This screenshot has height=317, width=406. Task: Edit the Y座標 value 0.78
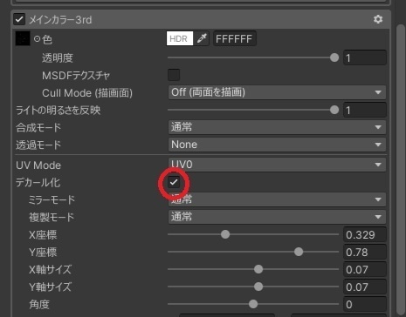tap(365, 252)
